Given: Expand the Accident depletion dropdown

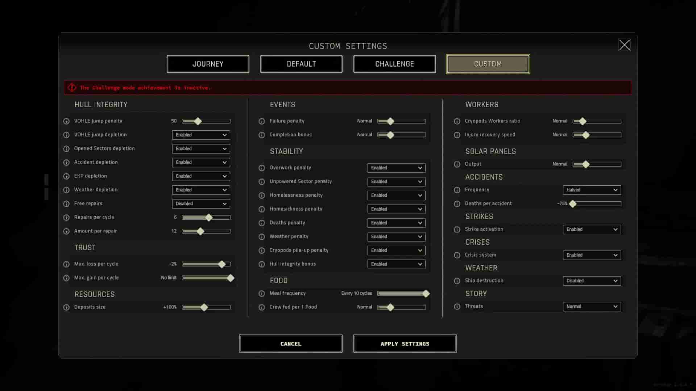Looking at the screenshot, I should pos(201,163).
